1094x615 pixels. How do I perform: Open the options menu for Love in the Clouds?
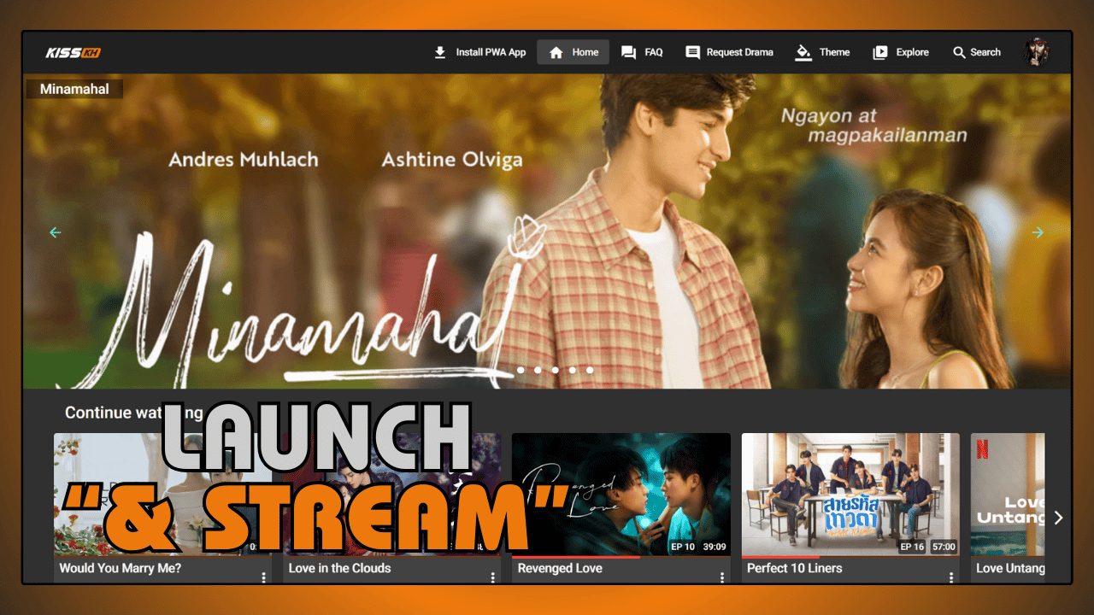(x=492, y=577)
